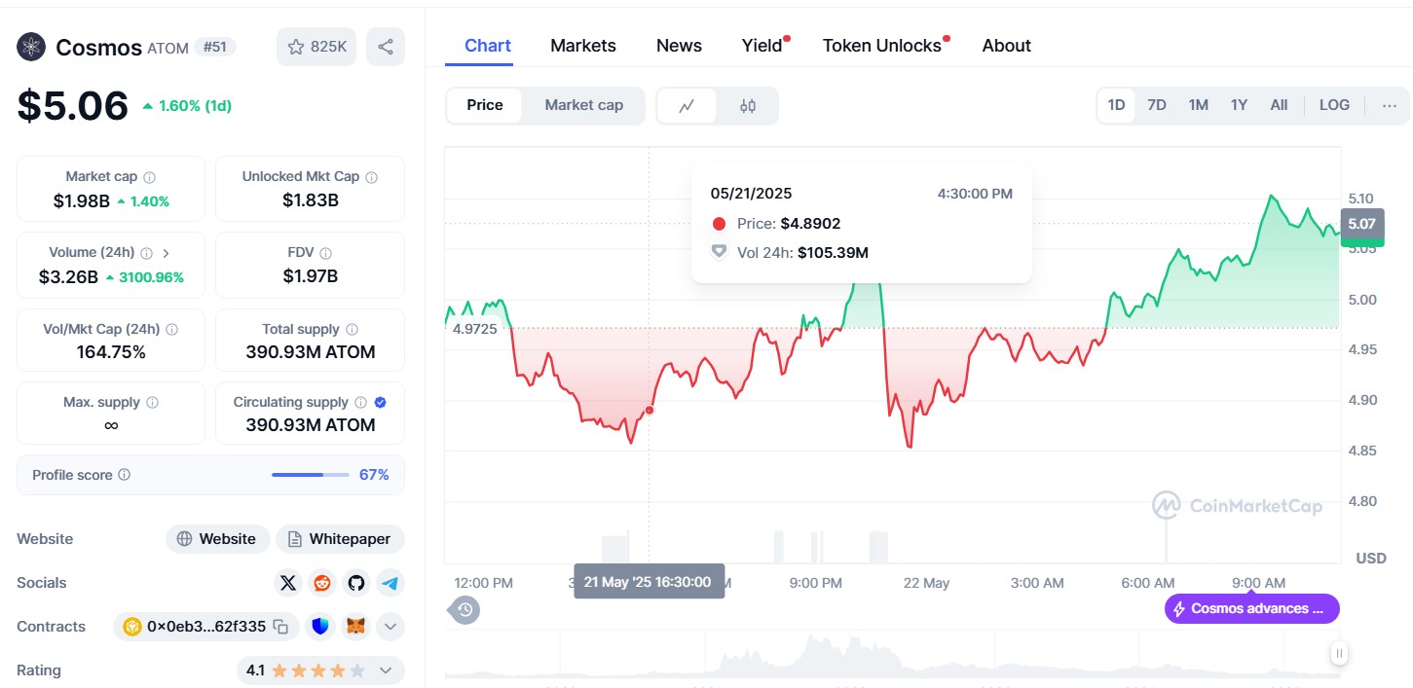Add Cosmos to watchlist via star button
The height and width of the screenshot is (688, 1413).
coord(316,47)
